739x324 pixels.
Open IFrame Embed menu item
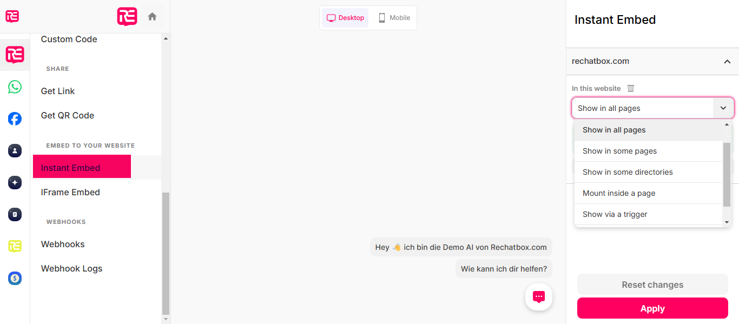point(70,192)
